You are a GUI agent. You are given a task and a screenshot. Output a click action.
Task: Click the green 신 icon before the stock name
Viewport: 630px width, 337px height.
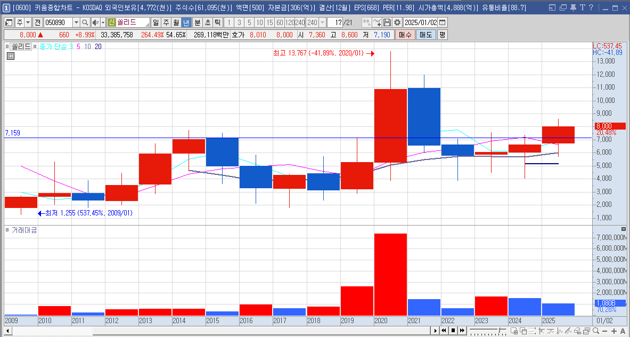point(112,22)
